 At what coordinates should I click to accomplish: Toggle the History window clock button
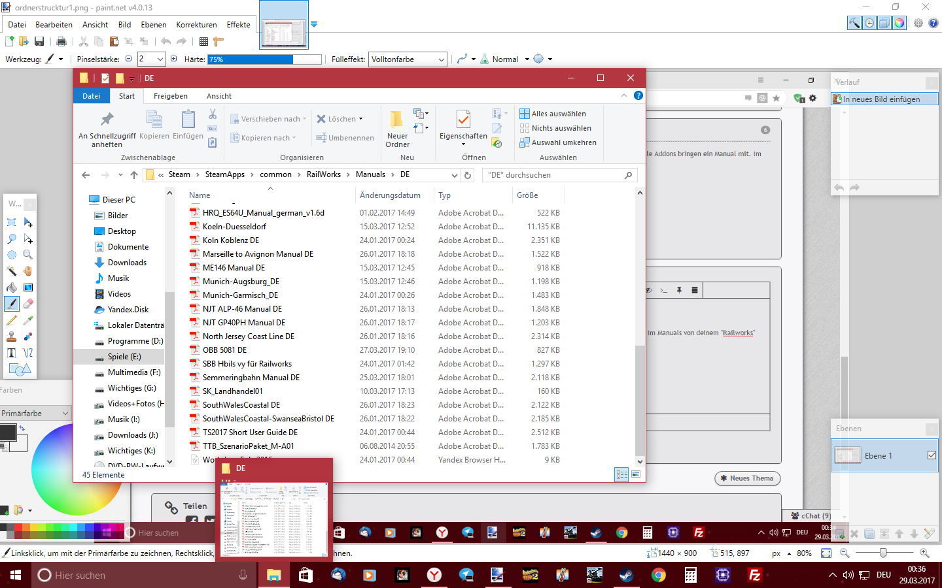point(869,23)
